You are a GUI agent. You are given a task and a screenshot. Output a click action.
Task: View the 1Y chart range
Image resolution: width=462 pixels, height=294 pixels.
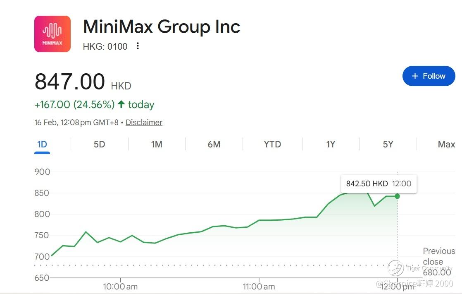click(331, 145)
